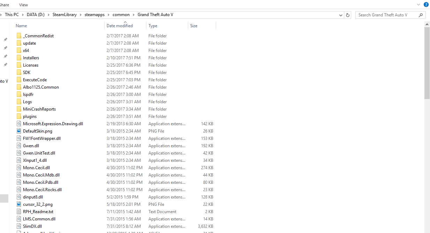Select the SDK folder icon
The image size is (430, 233).
click(19, 72)
